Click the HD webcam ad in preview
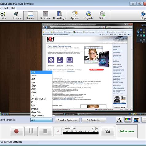 120,100
